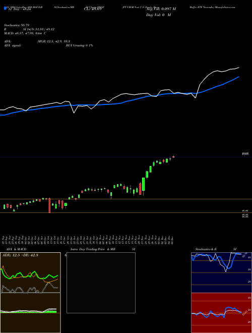The height and width of the screenshot is (333, 252).
Task: Open the blue Stochastics oscillator panel
Action: click(x=221, y=272)
